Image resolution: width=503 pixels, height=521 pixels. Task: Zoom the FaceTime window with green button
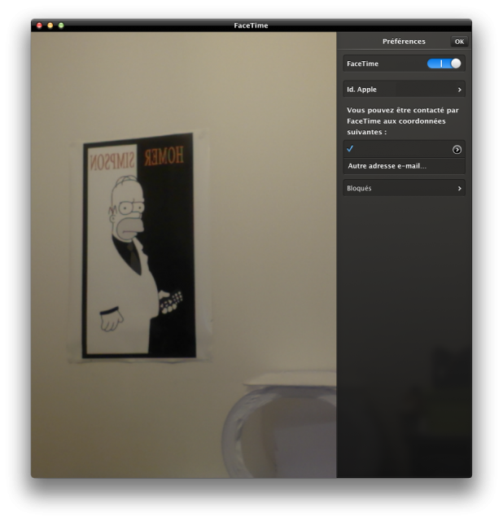click(61, 25)
